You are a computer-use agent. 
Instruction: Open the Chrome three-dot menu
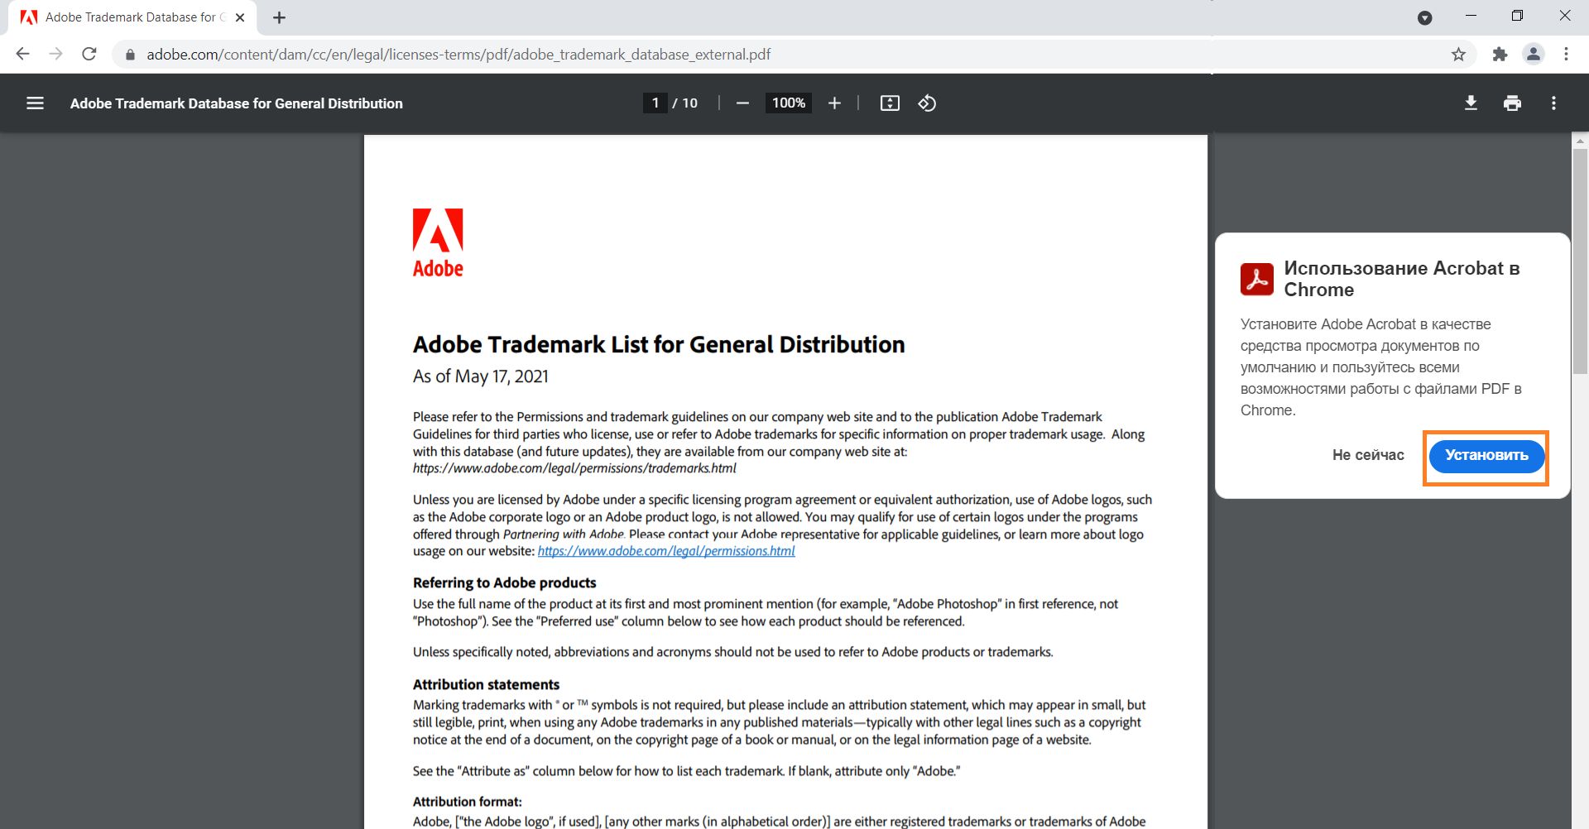tap(1566, 55)
